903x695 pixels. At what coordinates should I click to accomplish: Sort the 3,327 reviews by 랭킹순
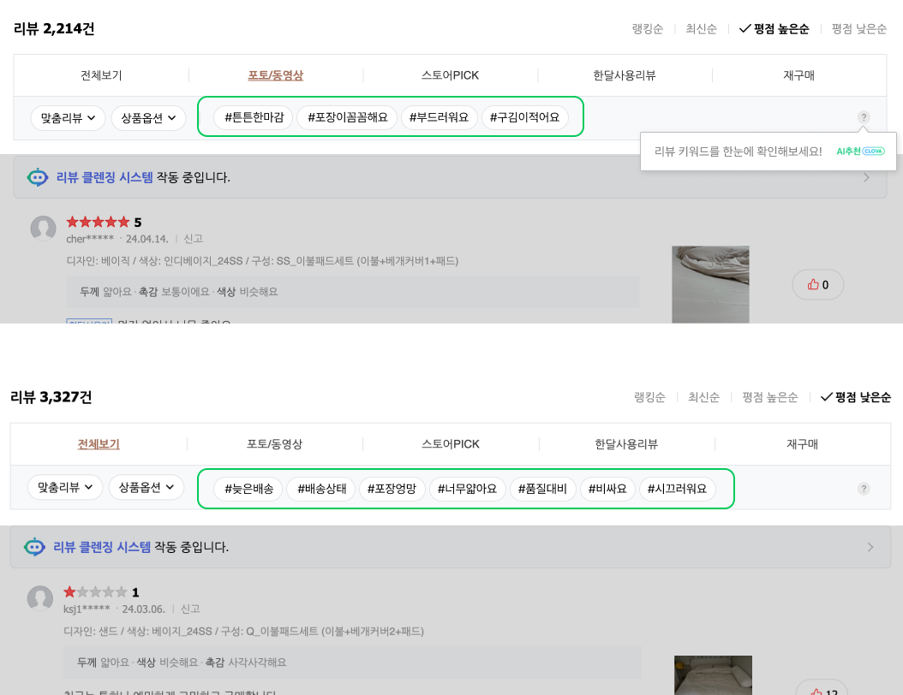pos(649,397)
